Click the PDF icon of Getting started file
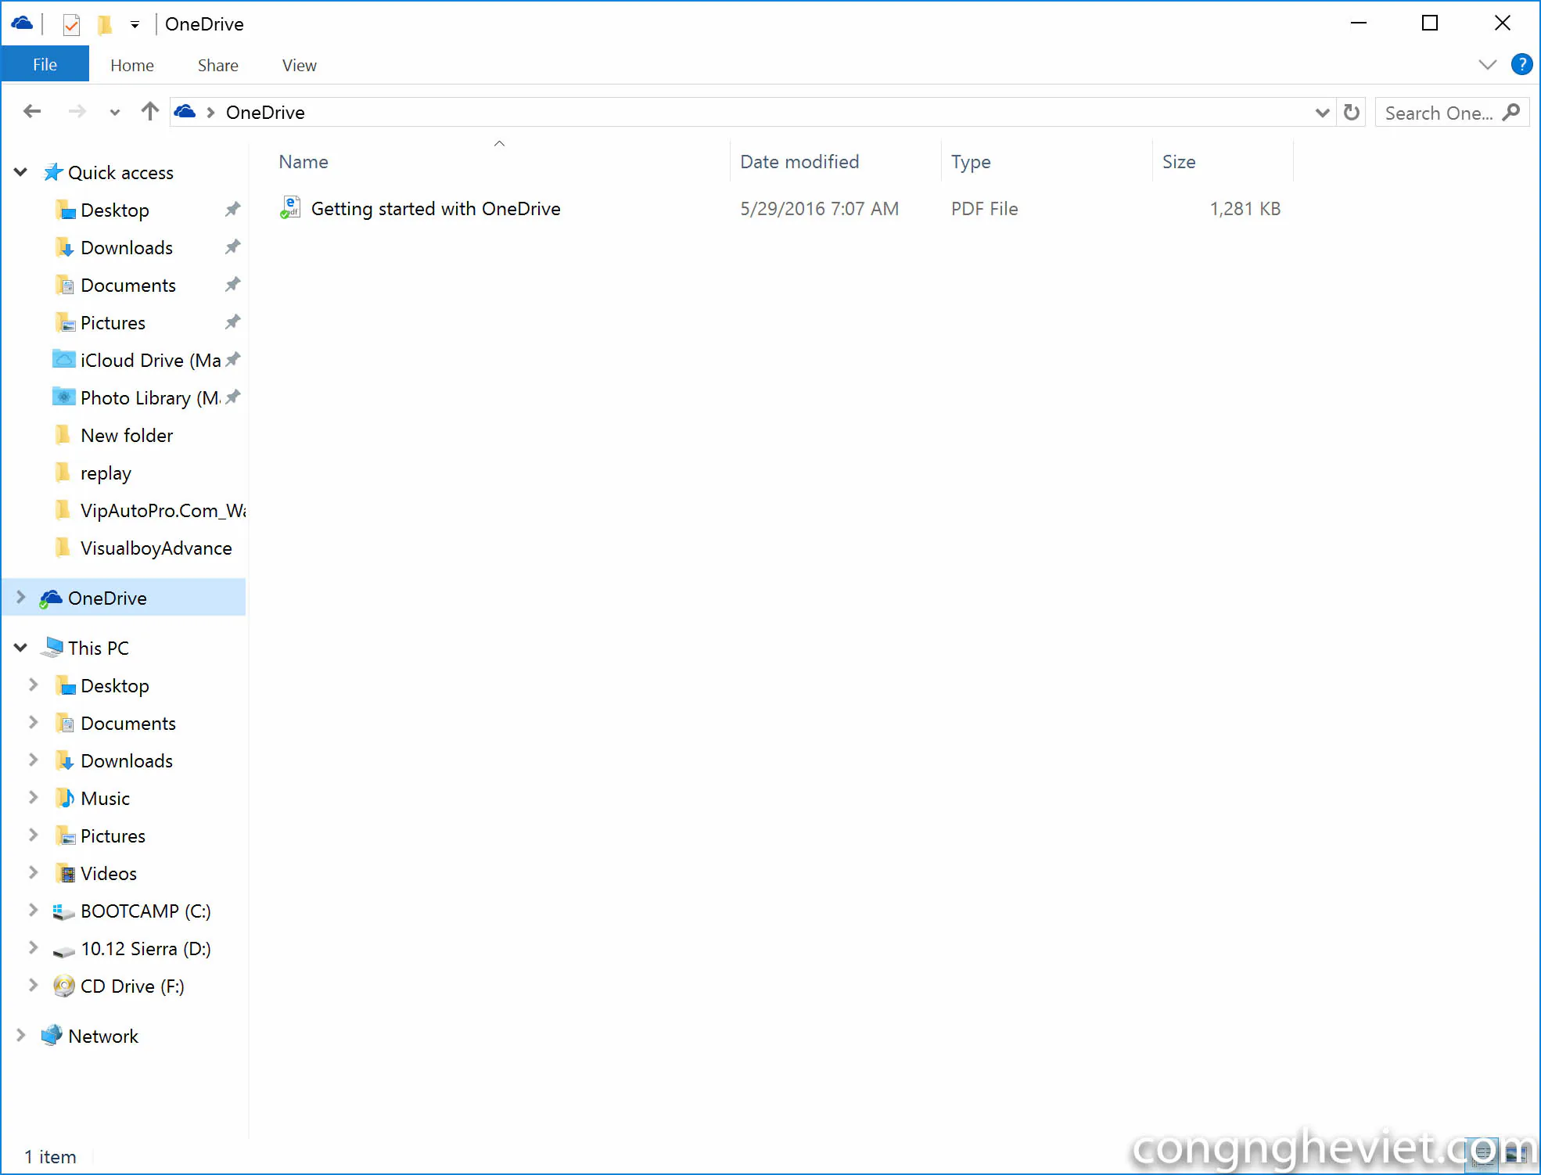The width and height of the screenshot is (1541, 1175). [x=290, y=208]
